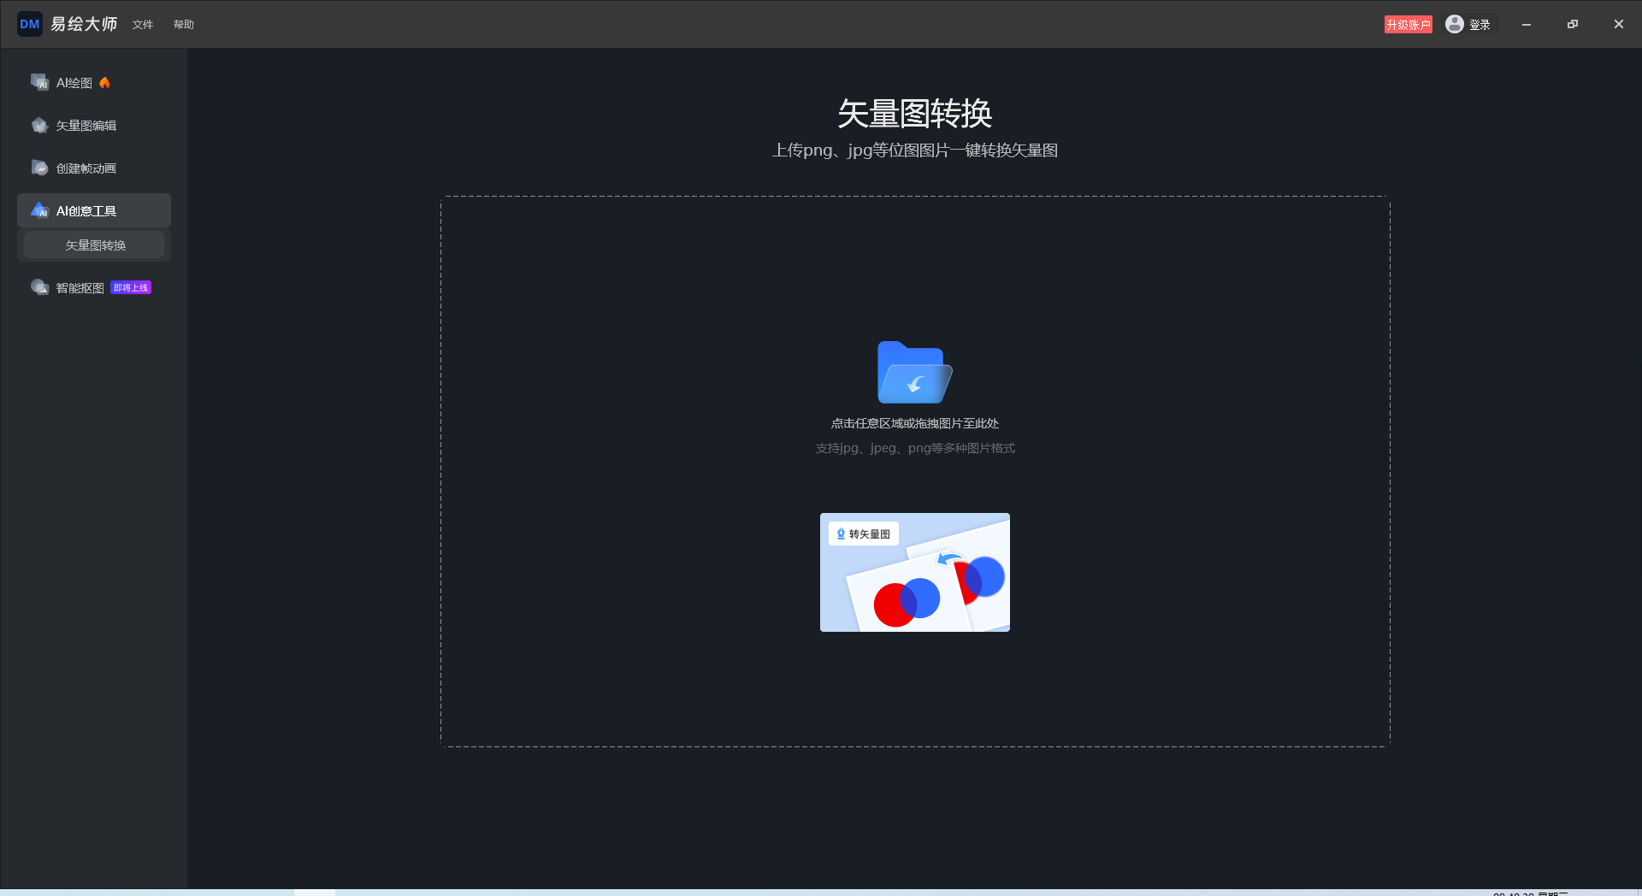Click the 即将上线 badge

[x=131, y=288]
